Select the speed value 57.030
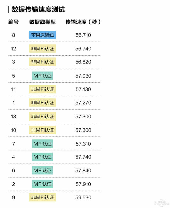 point(83,76)
